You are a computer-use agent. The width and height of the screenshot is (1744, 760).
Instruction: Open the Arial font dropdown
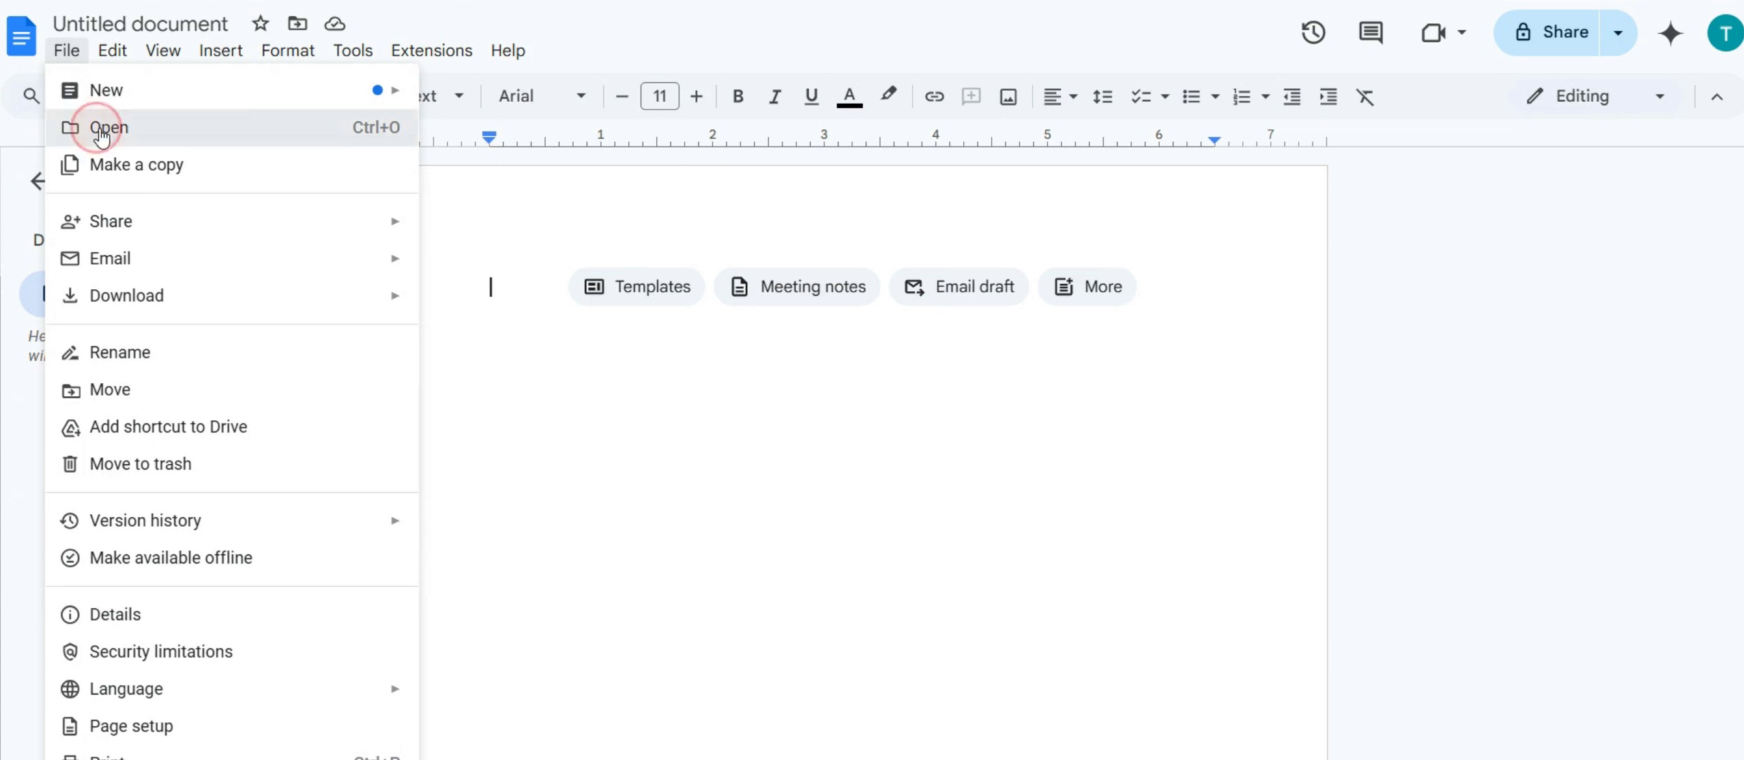click(x=541, y=96)
